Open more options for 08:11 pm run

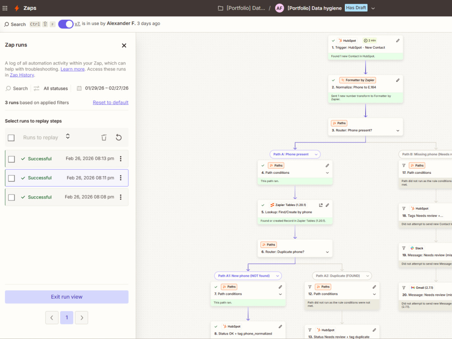121,178
